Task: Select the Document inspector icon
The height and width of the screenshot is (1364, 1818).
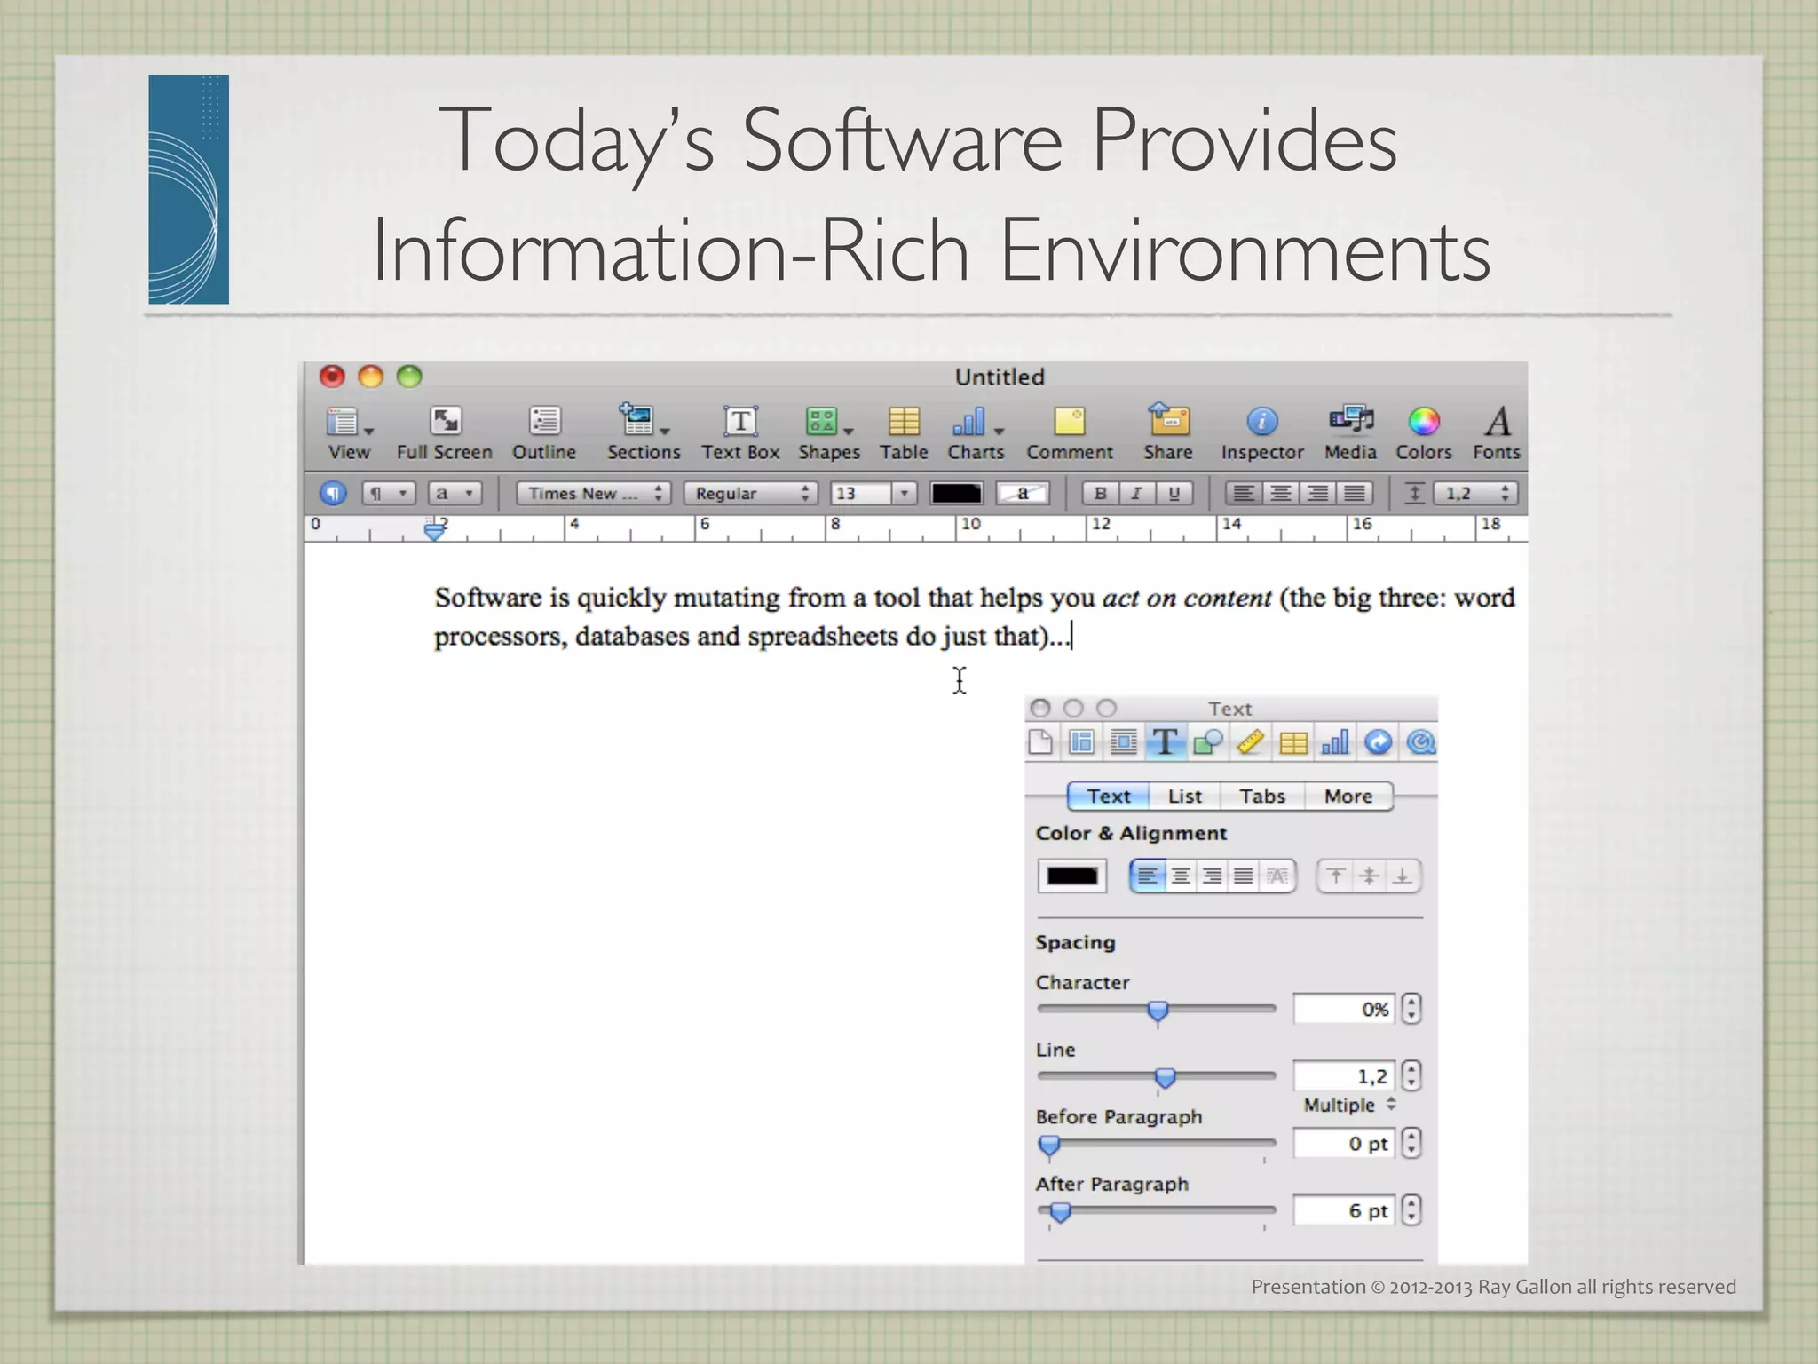Action: (1040, 741)
